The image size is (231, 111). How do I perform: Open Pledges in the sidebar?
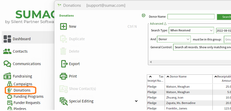[20, 109]
